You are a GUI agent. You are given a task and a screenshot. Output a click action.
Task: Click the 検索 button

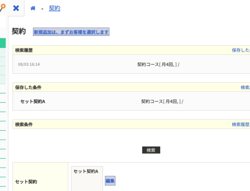151,150
